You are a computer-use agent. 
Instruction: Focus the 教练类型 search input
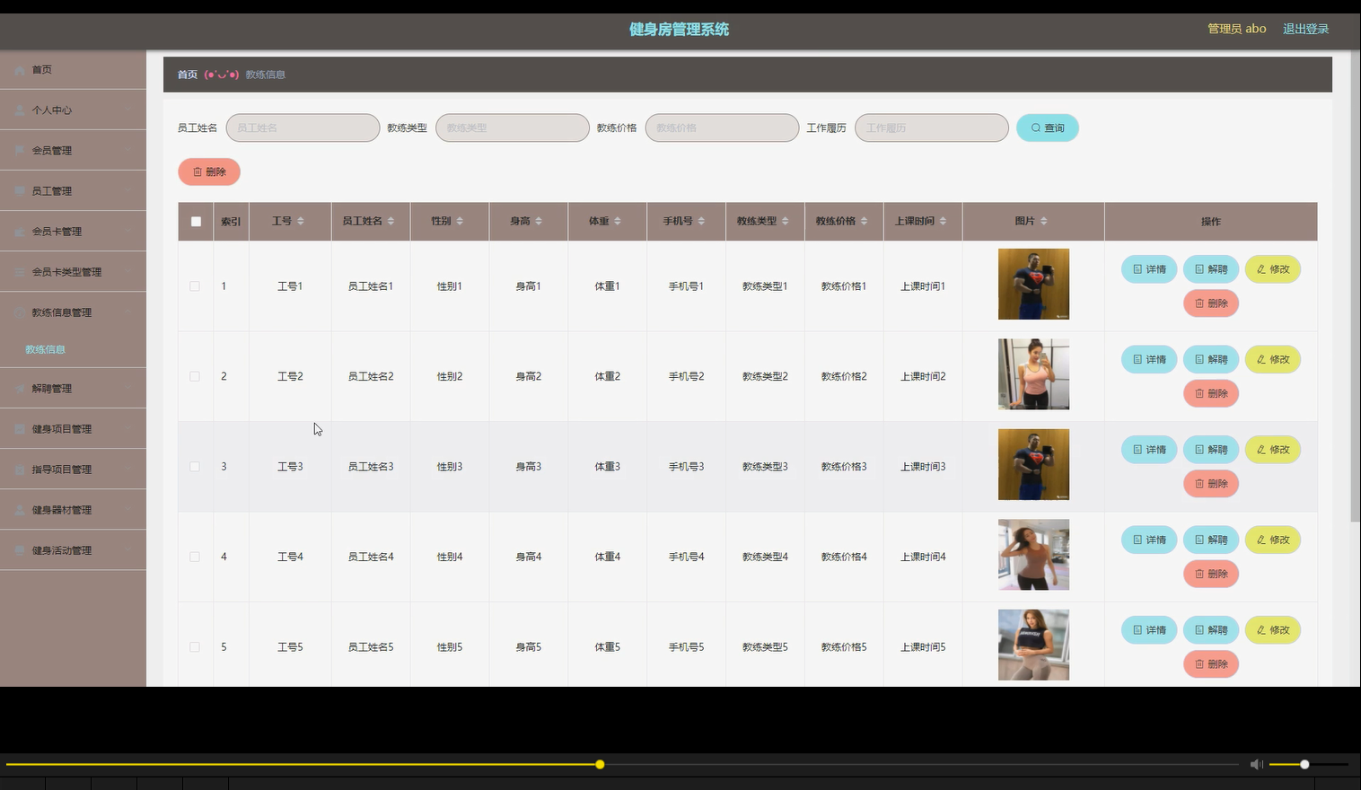pos(513,127)
